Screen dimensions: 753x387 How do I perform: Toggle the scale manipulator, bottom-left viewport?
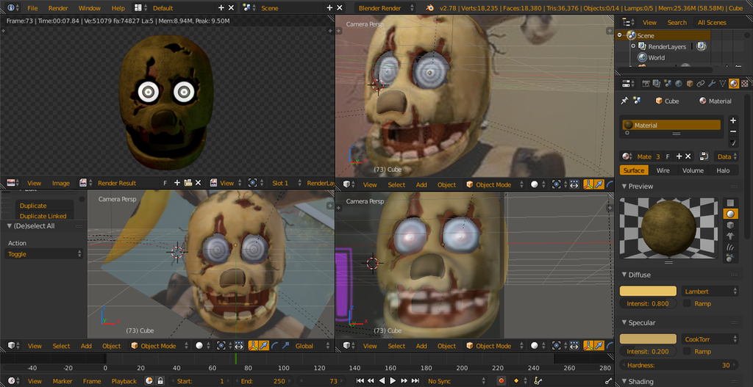coord(285,346)
